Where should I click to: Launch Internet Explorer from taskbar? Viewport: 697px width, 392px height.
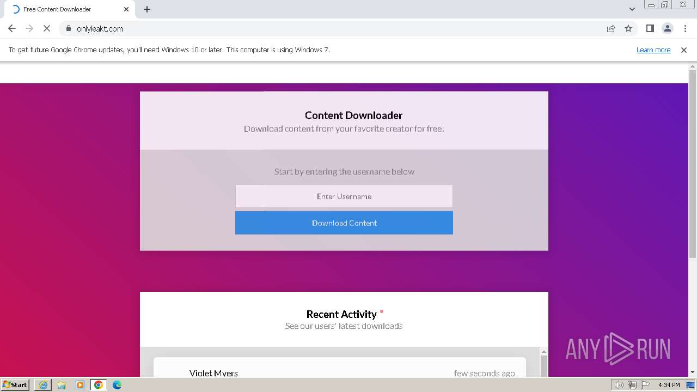point(43,385)
